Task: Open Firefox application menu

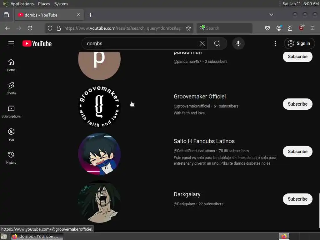Action: pos(312,28)
